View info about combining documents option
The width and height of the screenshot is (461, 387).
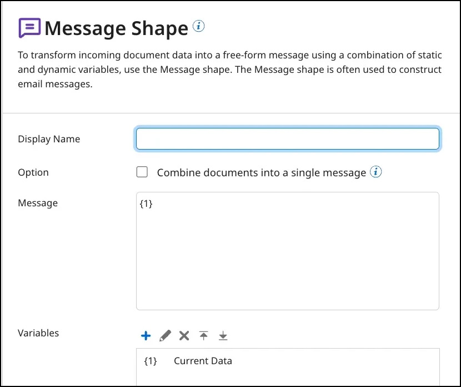click(x=376, y=172)
